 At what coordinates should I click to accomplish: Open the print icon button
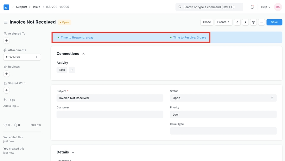[253, 22]
